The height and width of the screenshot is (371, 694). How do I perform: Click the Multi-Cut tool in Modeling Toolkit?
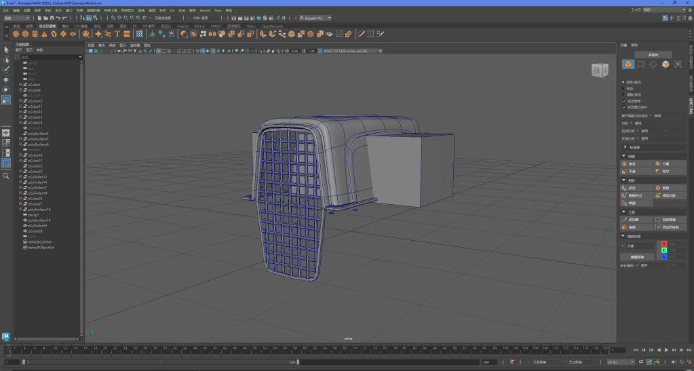pos(632,220)
